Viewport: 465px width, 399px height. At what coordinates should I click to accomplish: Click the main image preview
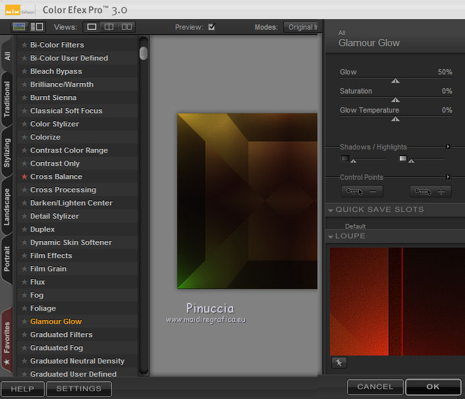click(248, 201)
